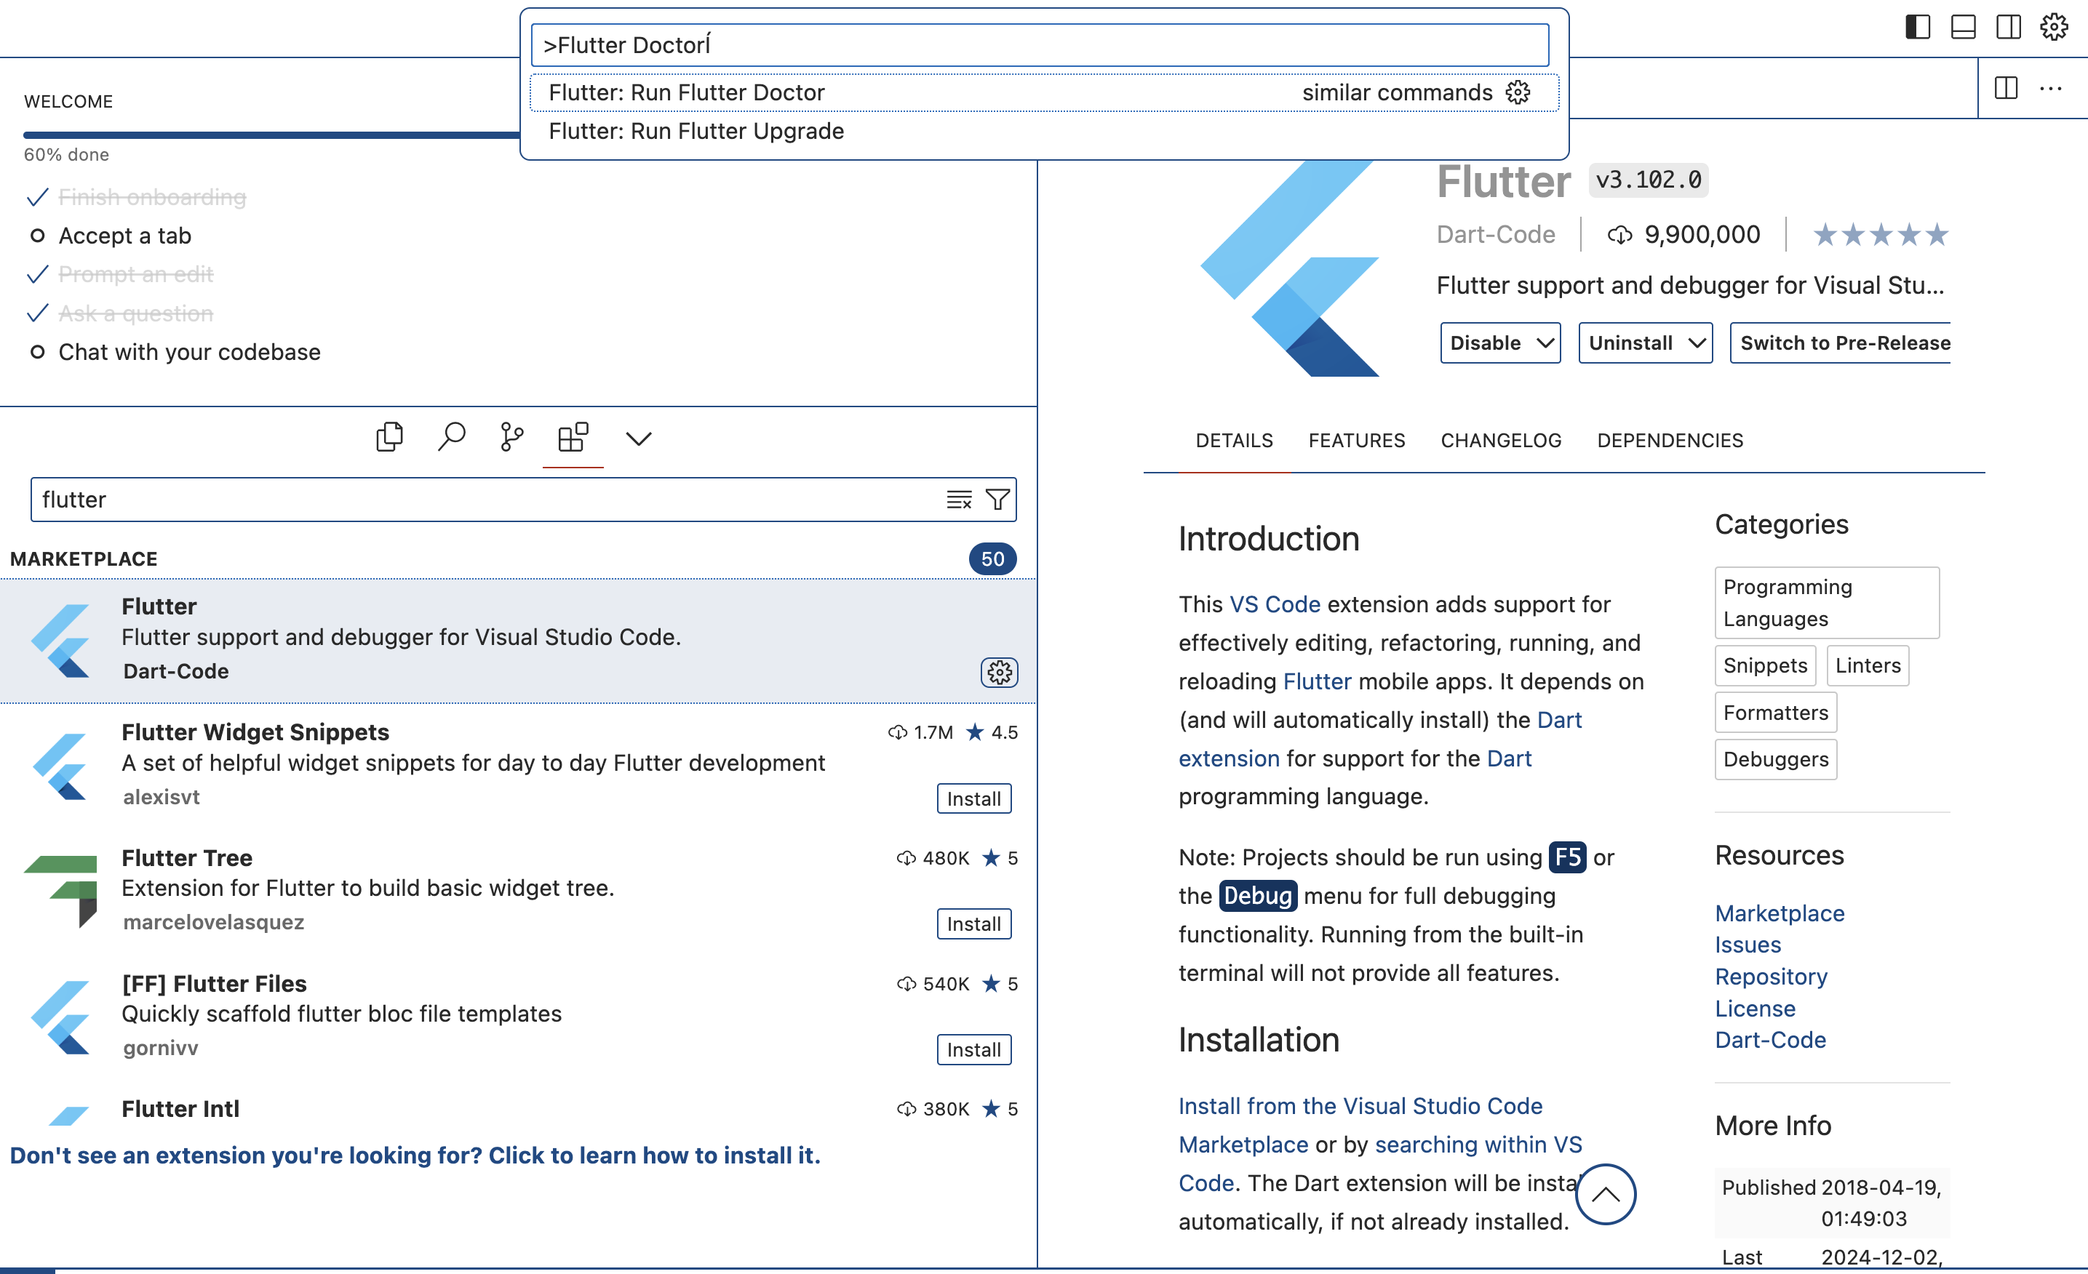
Task: Switch to DEPENDENCIES tab
Action: coord(1670,441)
